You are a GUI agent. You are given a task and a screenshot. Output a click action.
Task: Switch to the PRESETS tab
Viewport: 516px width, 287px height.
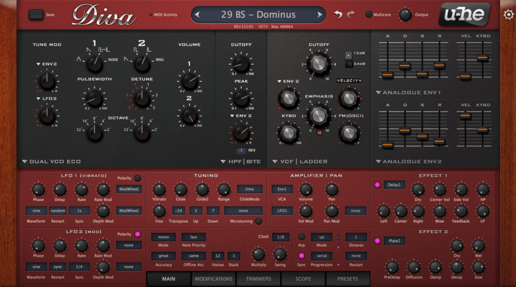[x=348, y=279]
